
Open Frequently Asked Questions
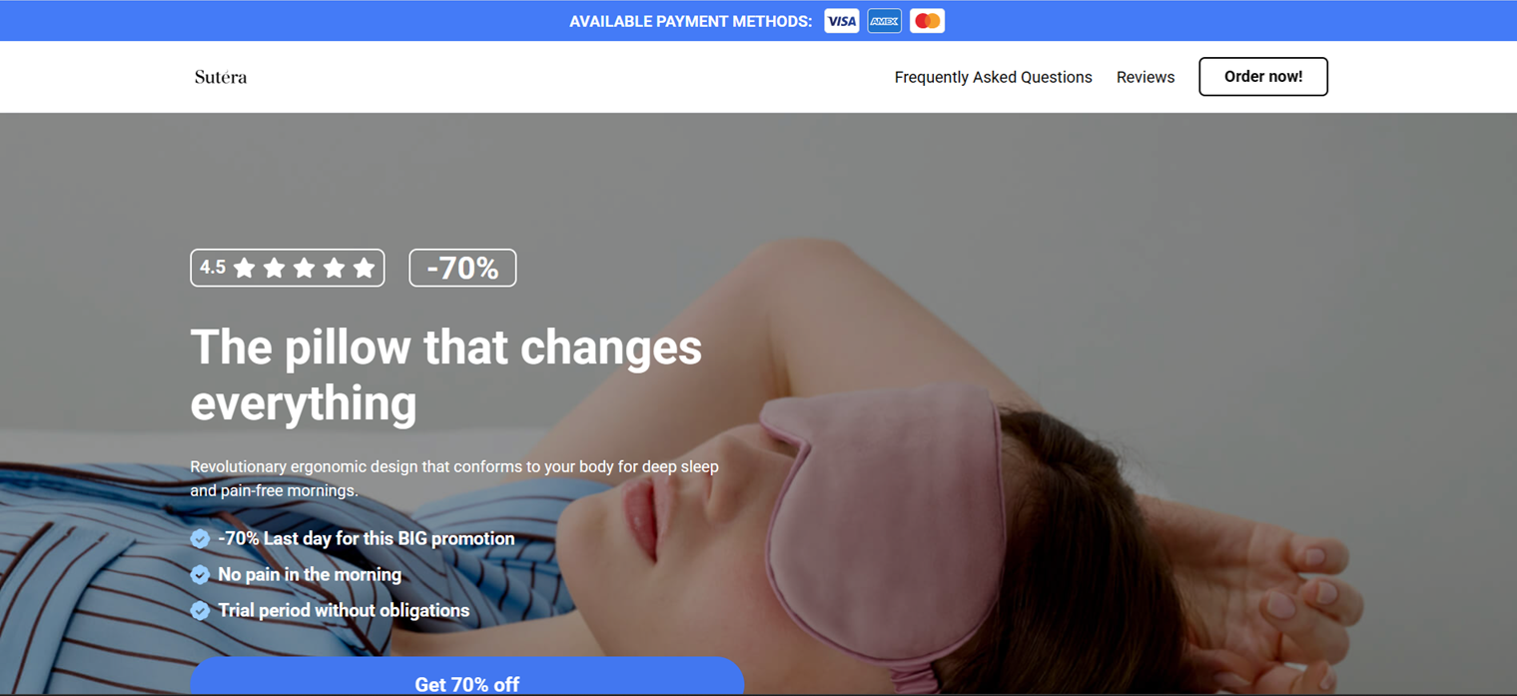[993, 77]
